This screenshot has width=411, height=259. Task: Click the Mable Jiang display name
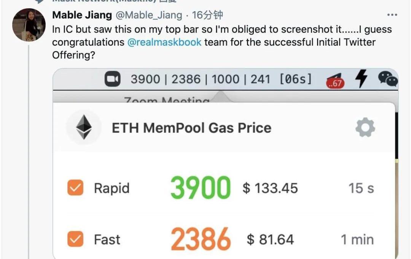point(82,15)
